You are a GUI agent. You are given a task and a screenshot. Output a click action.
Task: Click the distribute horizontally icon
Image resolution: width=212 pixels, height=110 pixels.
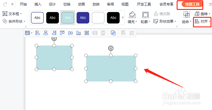95,33
